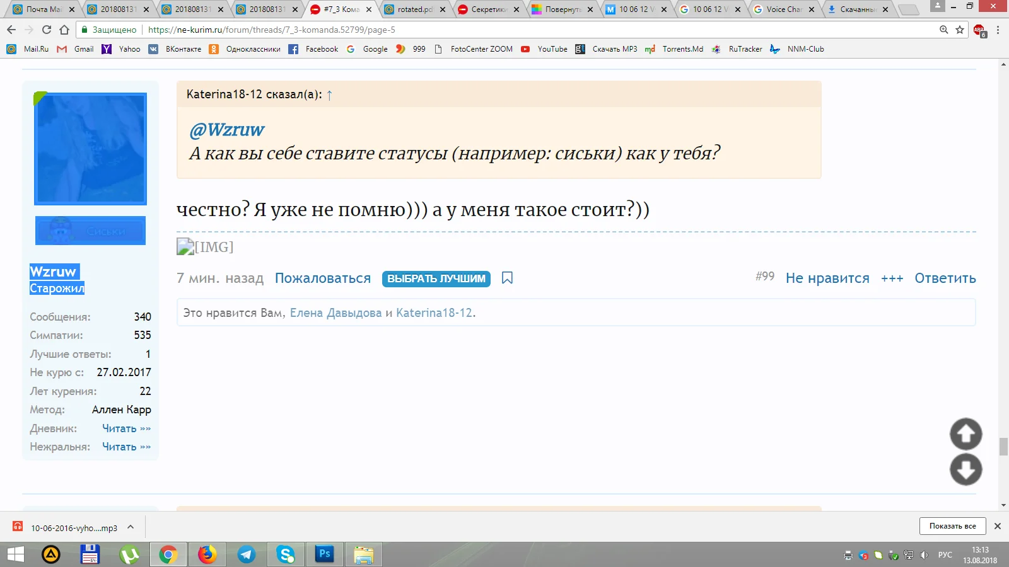Open Елена Давыдова's profile link
The image size is (1009, 567).
(335, 313)
